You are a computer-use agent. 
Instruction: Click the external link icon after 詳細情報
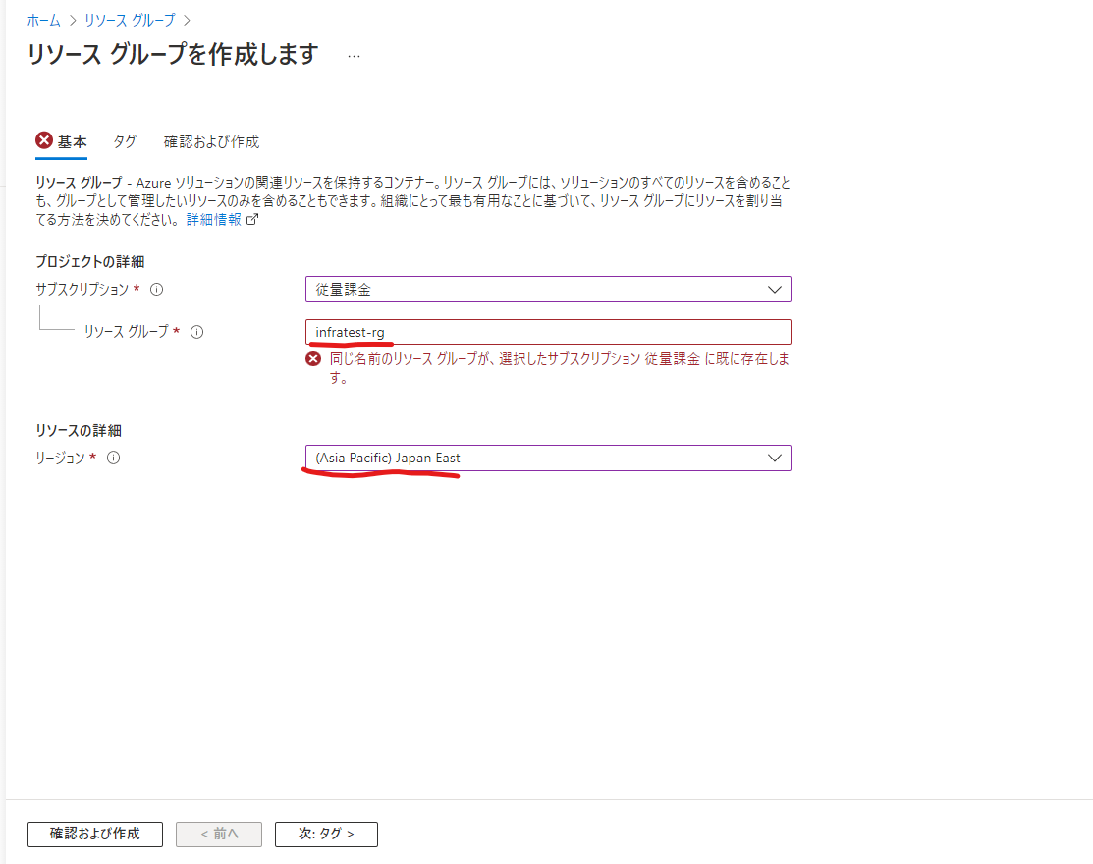(252, 220)
